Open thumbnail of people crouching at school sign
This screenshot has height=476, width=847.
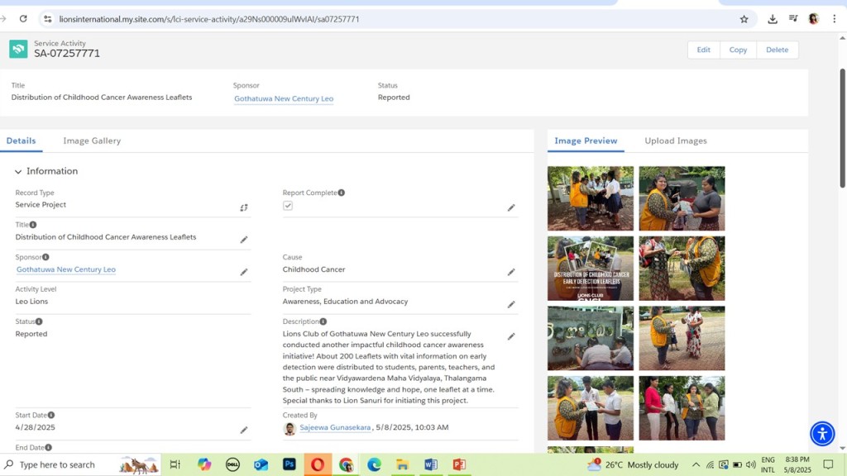[x=591, y=338]
